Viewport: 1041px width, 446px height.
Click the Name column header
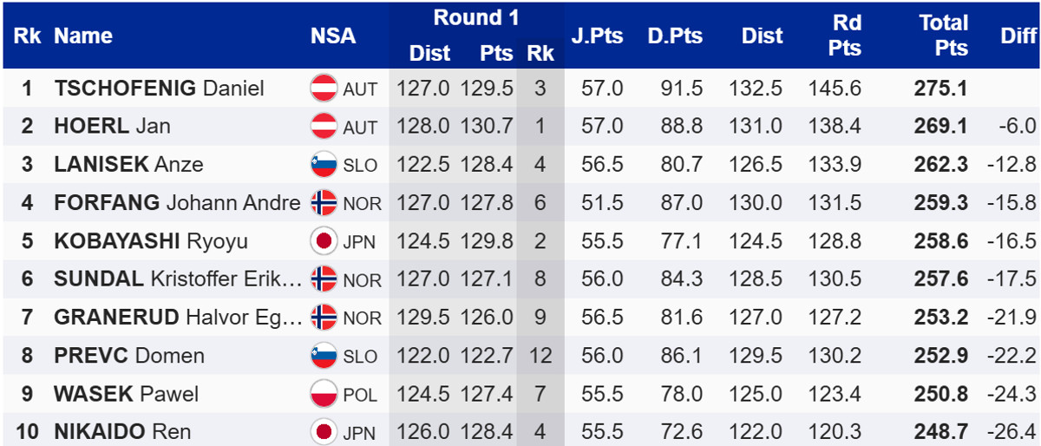[83, 36]
